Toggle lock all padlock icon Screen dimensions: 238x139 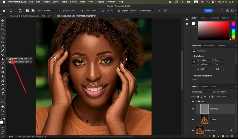[212, 97]
